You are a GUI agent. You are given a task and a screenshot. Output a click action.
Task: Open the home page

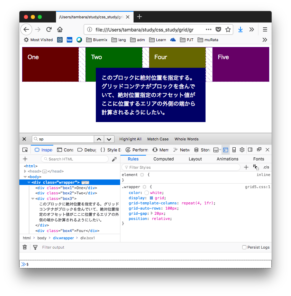60,29
